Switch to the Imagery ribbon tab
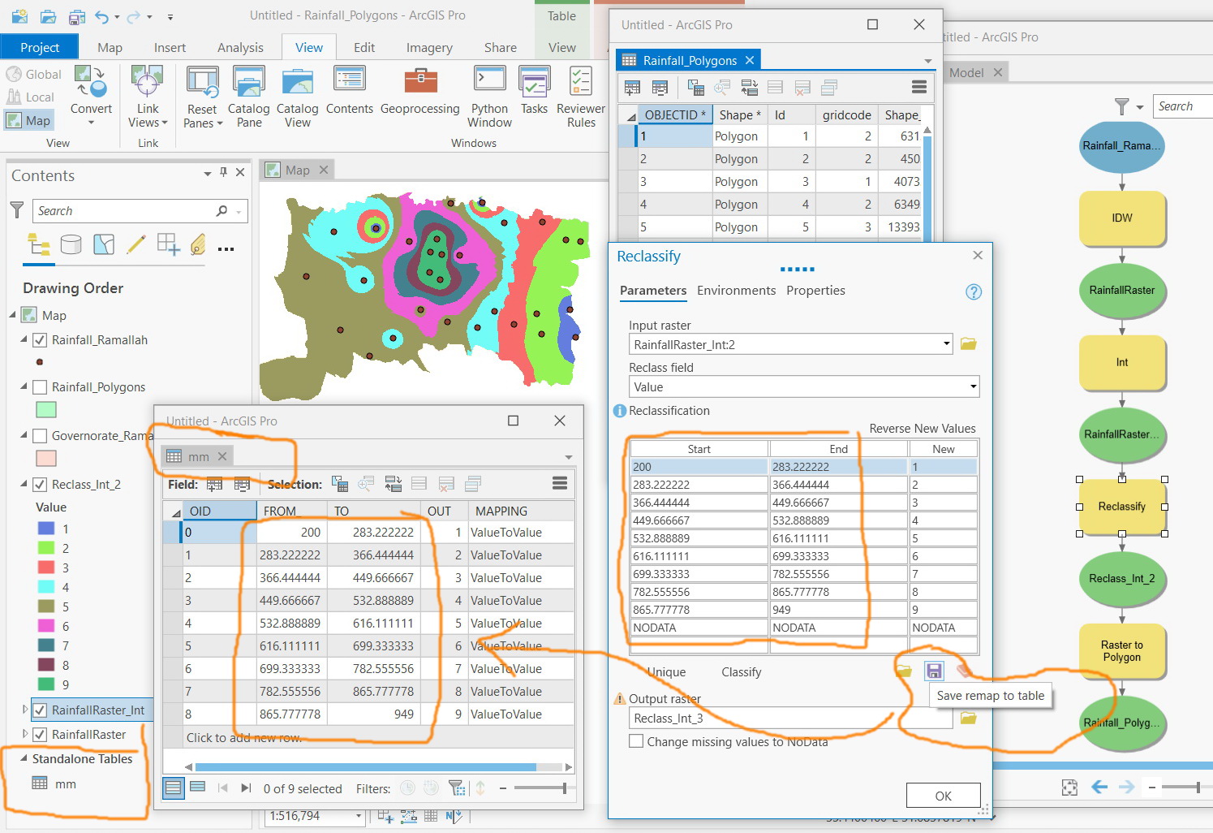 (429, 48)
